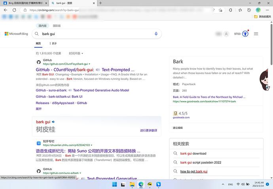273x189 pixels.
Task: Open the favorites list icon
Action: click(x=240, y=10)
